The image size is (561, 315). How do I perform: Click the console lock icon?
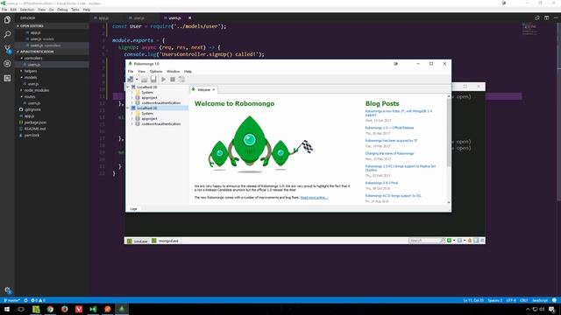point(470,241)
